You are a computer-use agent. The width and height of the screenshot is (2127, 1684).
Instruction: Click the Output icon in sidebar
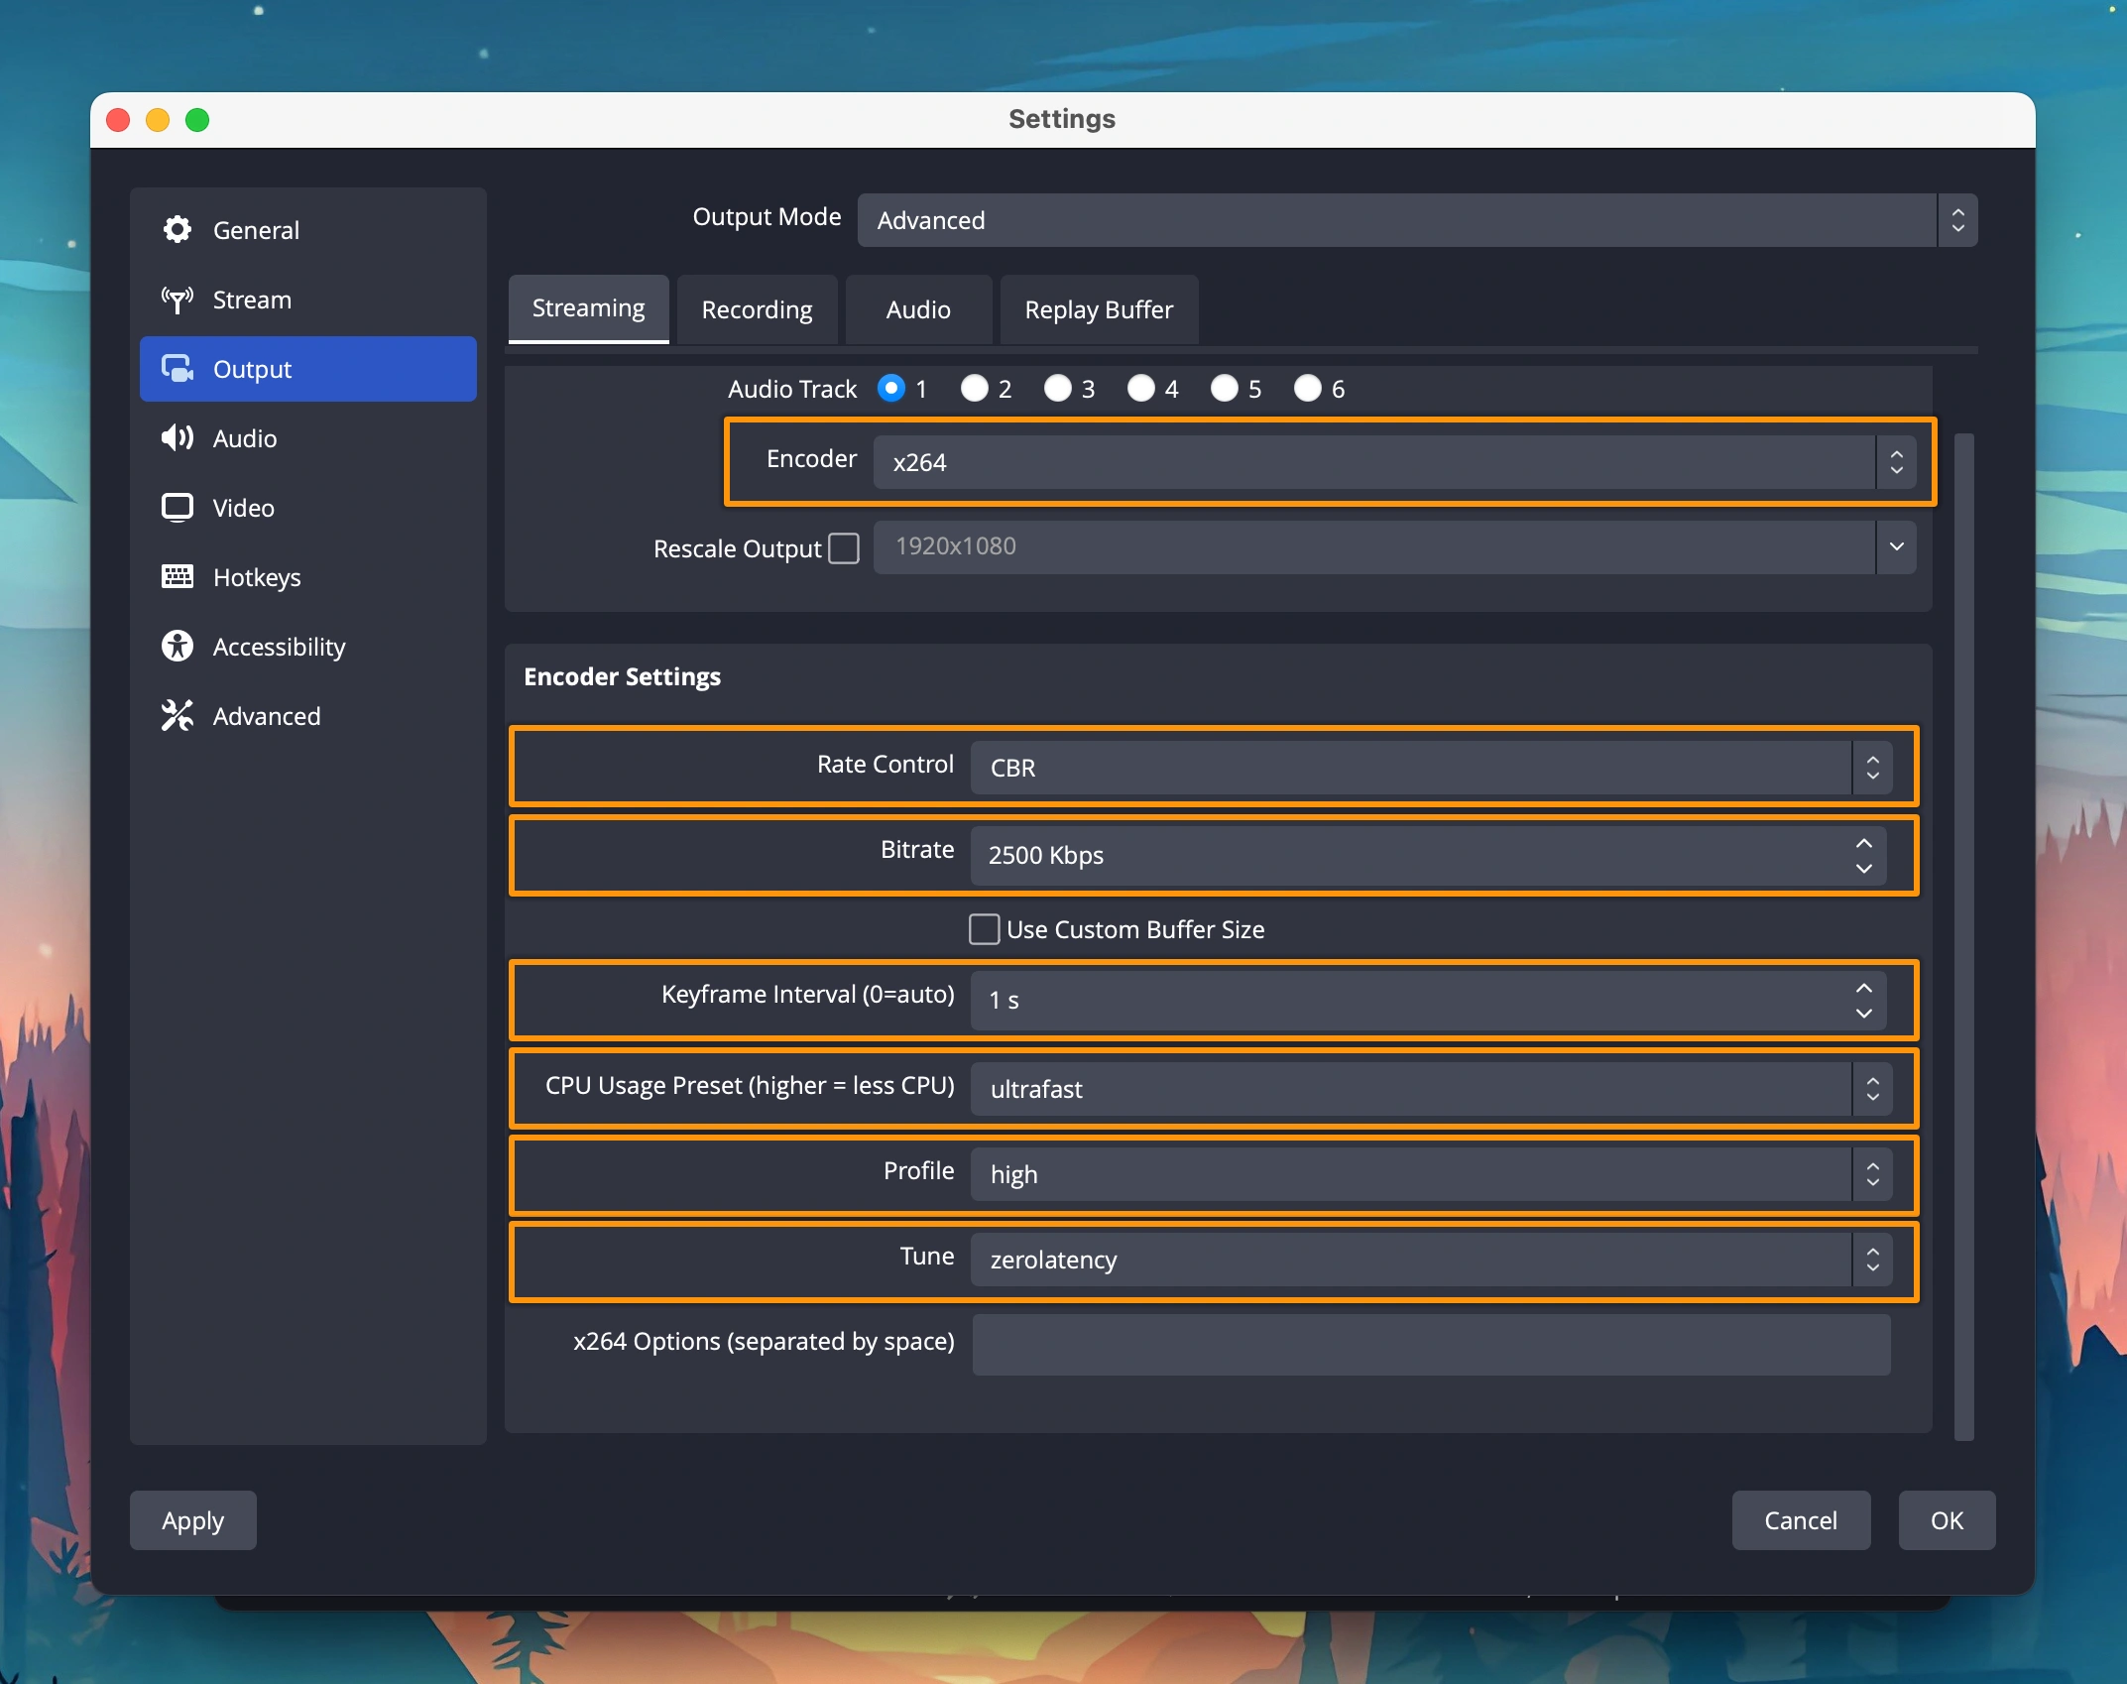tap(177, 369)
